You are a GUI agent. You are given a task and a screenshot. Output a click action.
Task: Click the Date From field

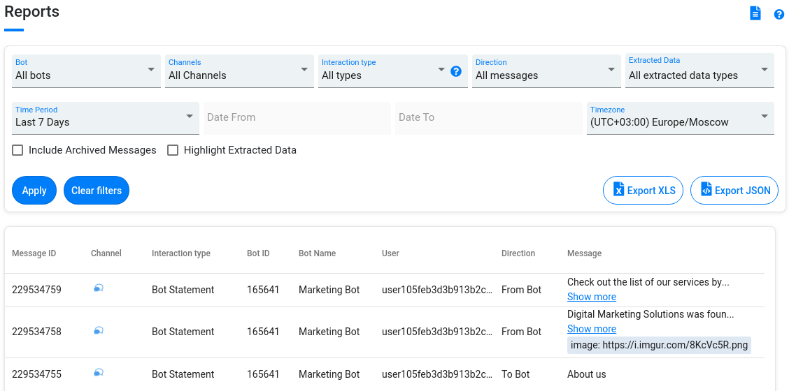[x=297, y=118]
